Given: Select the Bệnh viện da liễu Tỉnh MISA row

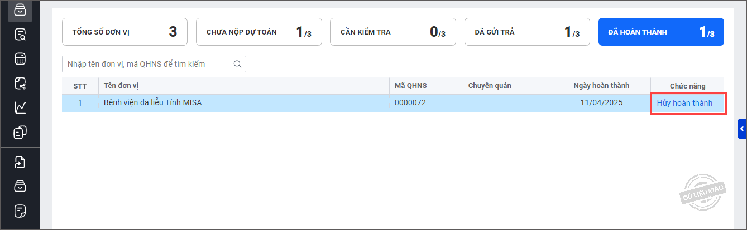Looking at the screenshot, I should tap(243, 103).
